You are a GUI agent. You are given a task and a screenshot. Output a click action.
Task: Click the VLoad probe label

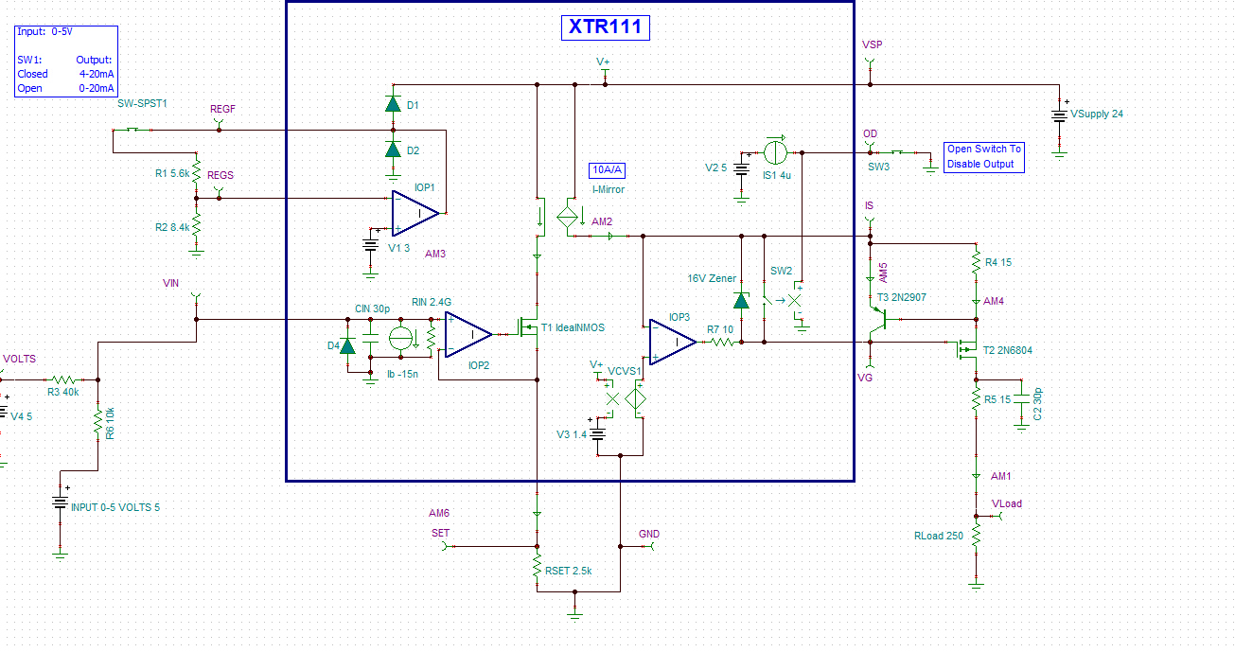1006,503
